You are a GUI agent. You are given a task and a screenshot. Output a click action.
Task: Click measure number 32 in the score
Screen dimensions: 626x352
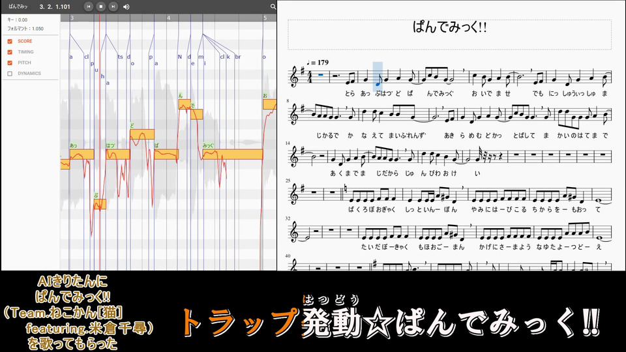click(x=288, y=218)
